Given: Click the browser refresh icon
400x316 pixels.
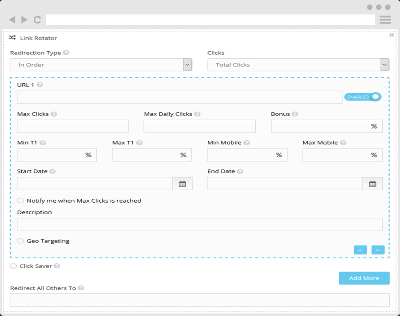Looking at the screenshot, I should click(37, 19).
